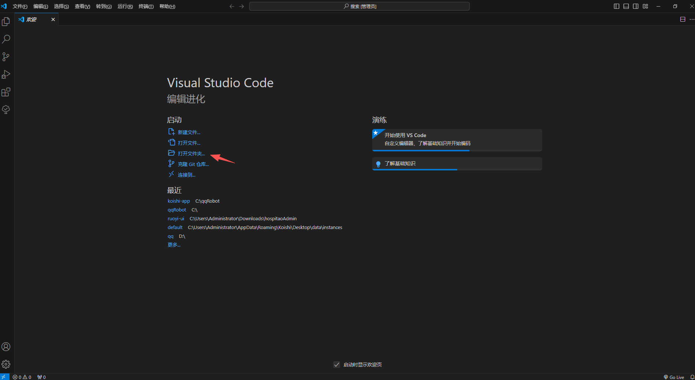Expand the 了解基础知识 walkthrough

pyautogui.click(x=457, y=163)
